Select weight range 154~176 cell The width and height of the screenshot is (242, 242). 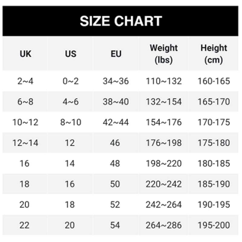164,122
